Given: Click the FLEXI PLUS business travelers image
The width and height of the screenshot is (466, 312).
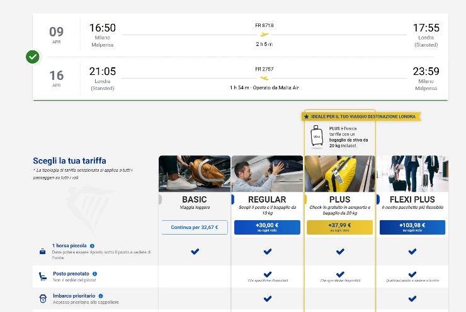Looking at the screenshot, I should click(x=412, y=174).
